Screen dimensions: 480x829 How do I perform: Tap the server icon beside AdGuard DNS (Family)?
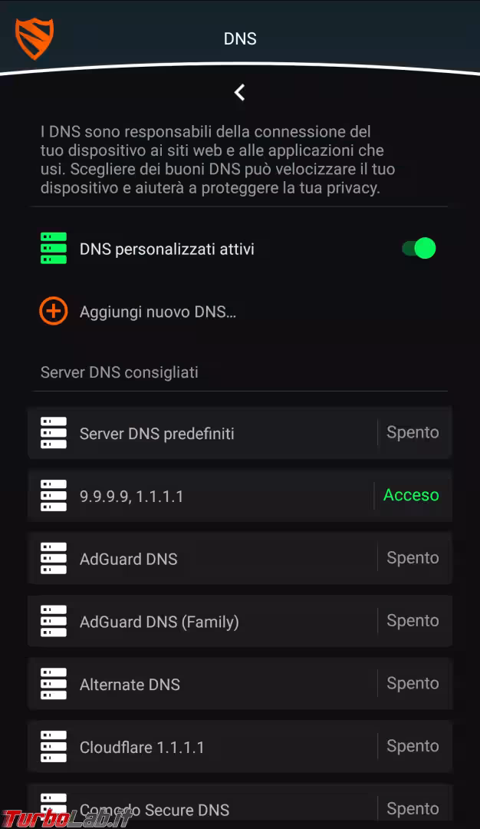[x=53, y=621]
